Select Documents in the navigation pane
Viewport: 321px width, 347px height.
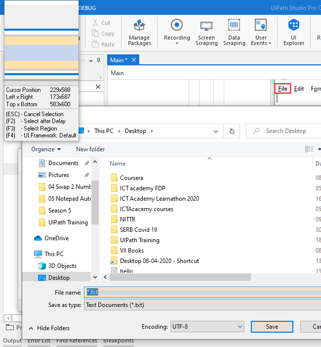63,163
